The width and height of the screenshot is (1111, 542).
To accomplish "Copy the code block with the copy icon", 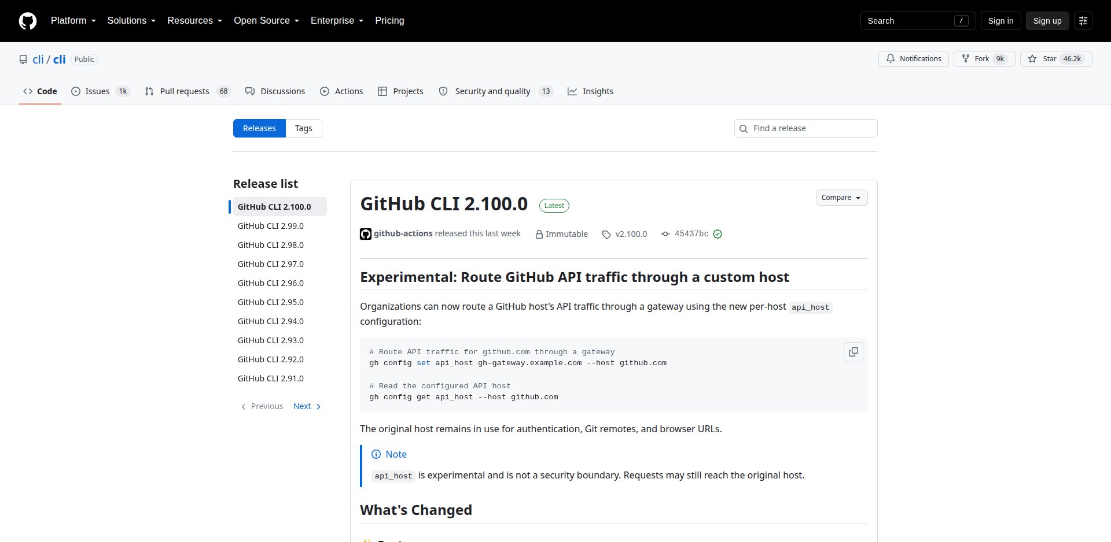I will click(854, 352).
